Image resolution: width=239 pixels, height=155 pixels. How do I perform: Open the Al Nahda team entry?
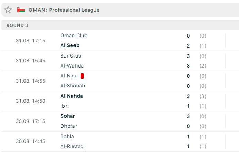(x=72, y=96)
